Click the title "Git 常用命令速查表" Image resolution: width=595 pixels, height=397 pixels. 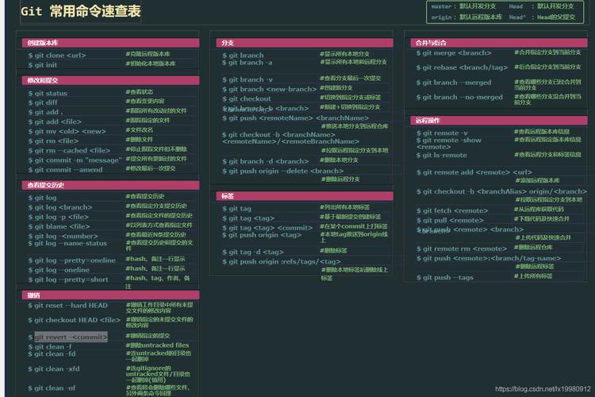(x=81, y=11)
